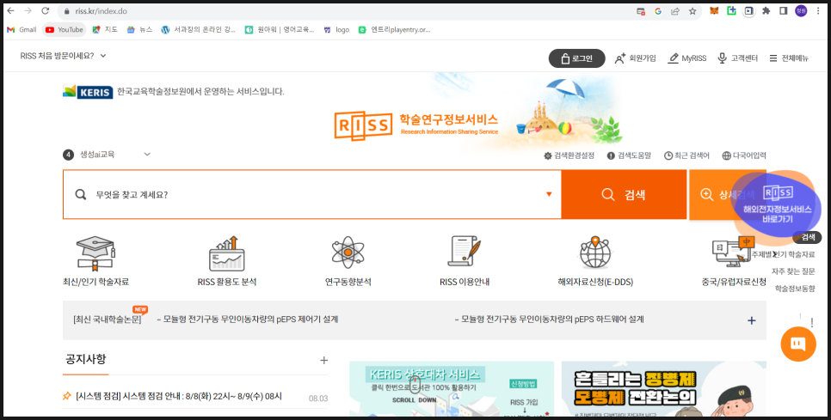Click the 로그인 button
The height and width of the screenshot is (420, 831).
click(x=576, y=58)
